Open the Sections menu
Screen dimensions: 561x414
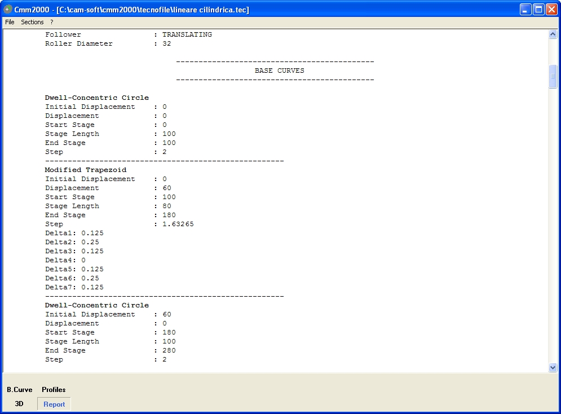pyautogui.click(x=32, y=22)
